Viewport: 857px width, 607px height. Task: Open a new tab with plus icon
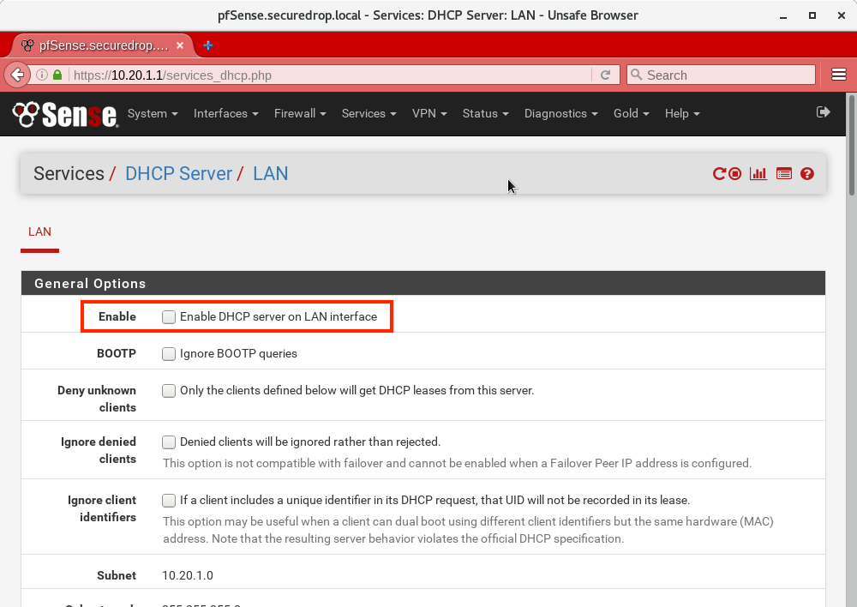click(207, 45)
